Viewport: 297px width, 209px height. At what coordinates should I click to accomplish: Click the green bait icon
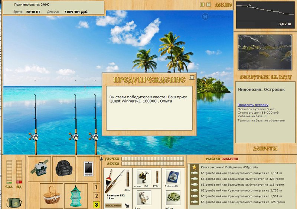point(173,198)
